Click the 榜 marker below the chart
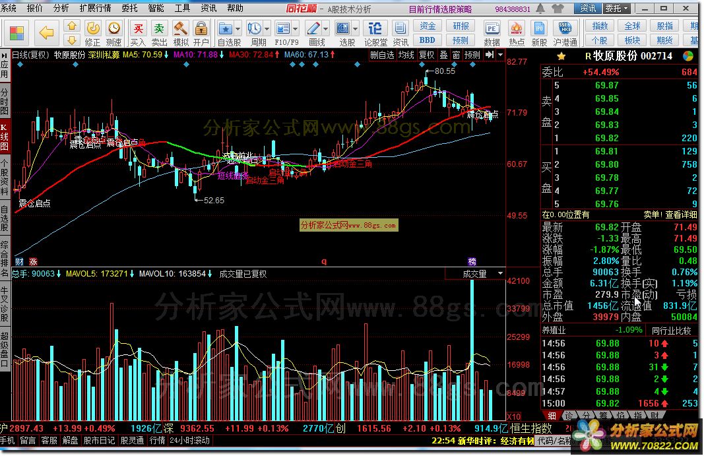Image resolution: width=704 pixels, height=456 pixels. point(472,261)
